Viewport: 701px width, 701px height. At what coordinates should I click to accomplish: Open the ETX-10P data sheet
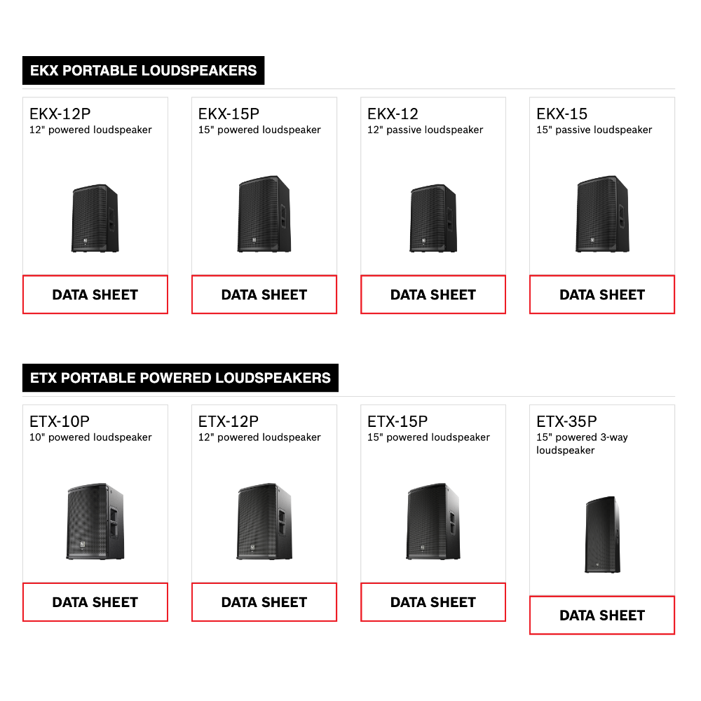(x=95, y=602)
